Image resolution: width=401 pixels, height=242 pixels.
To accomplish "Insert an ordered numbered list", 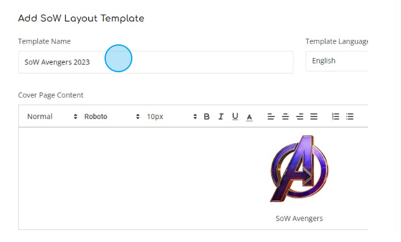I will [x=335, y=117].
